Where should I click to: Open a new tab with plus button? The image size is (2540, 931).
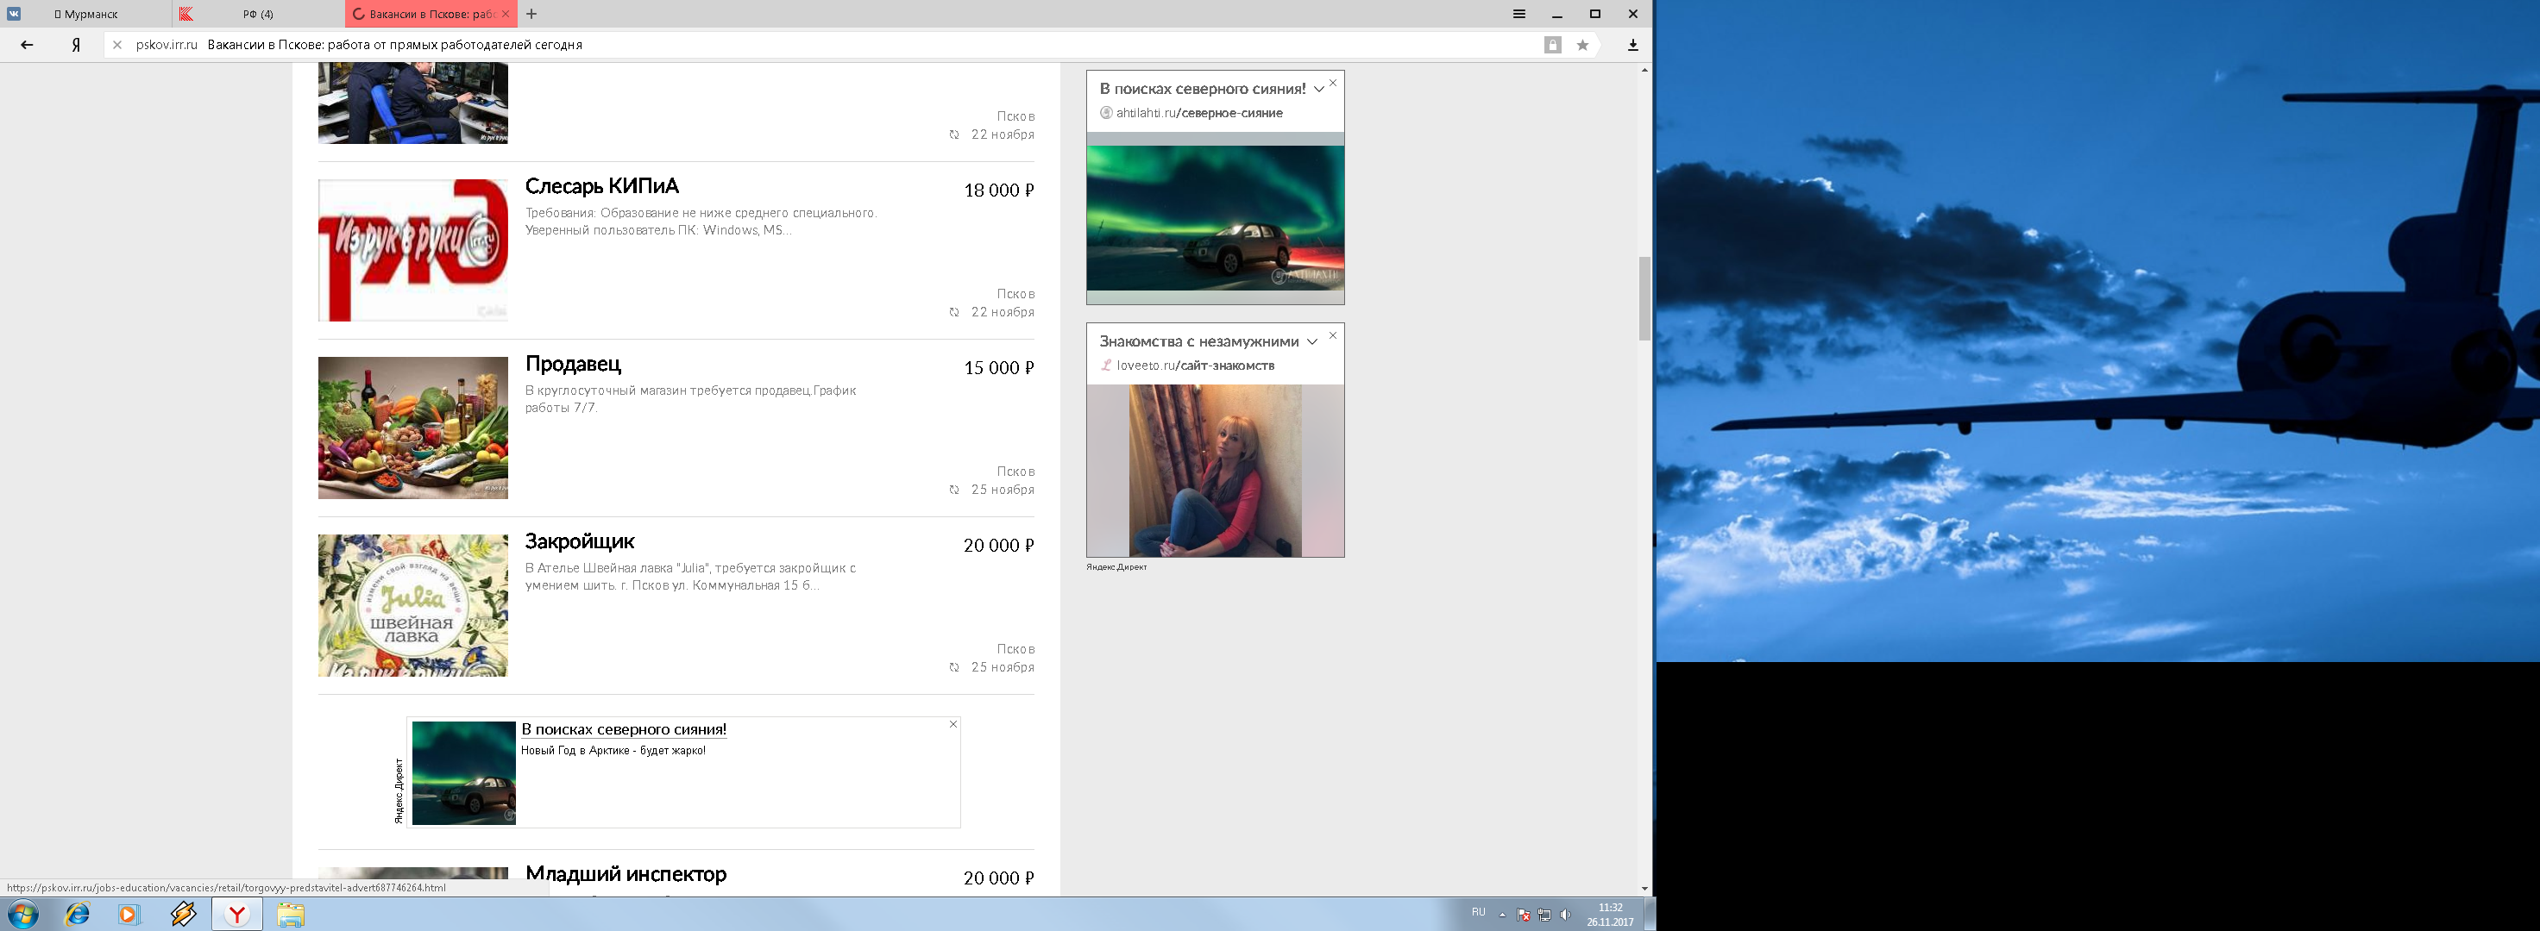[x=531, y=14]
